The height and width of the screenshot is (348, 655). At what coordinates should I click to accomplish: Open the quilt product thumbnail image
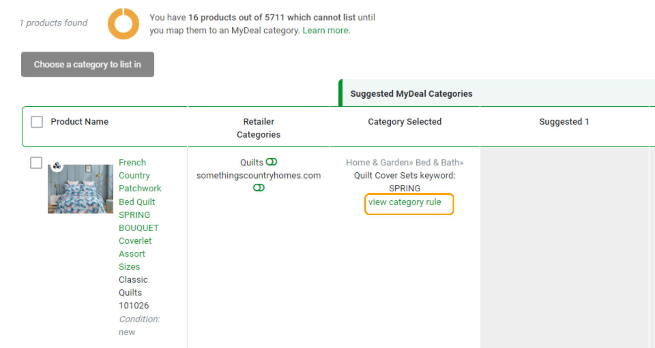pyautogui.click(x=81, y=189)
